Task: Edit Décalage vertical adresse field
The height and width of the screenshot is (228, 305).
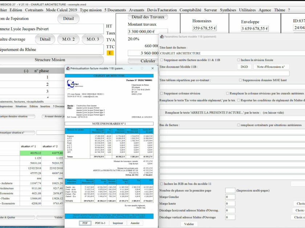Action: pyautogui.click(x=230, y=218)
